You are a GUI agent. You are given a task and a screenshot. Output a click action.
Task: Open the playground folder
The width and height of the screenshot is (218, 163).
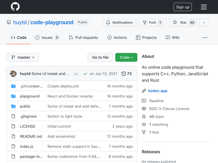point(30,96)
